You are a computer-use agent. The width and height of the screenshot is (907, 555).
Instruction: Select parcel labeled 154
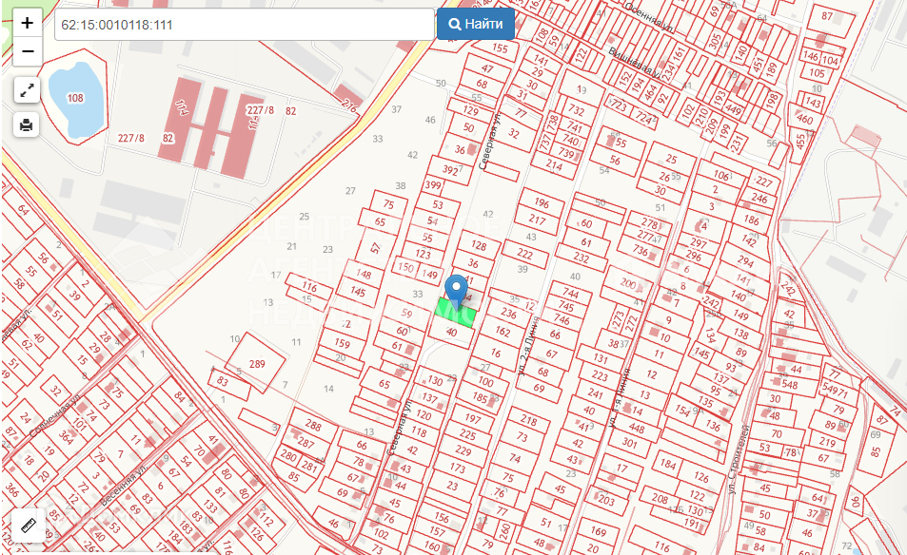(x=682, y=410)
